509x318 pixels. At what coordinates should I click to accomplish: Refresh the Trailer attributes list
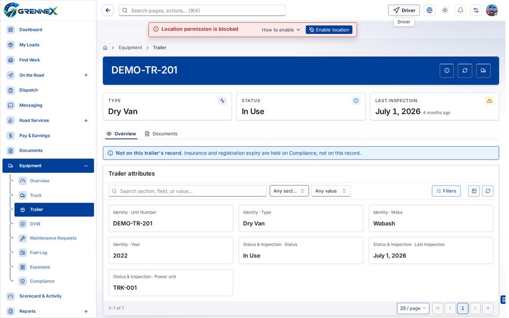coord(488,191)
